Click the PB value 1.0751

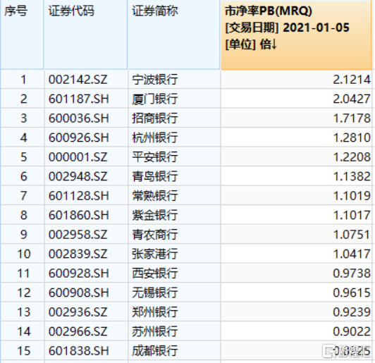click(x=352, y=235)
